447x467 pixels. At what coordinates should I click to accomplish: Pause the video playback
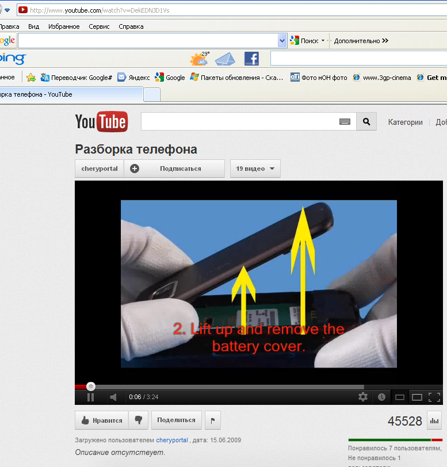pos(90,397)
